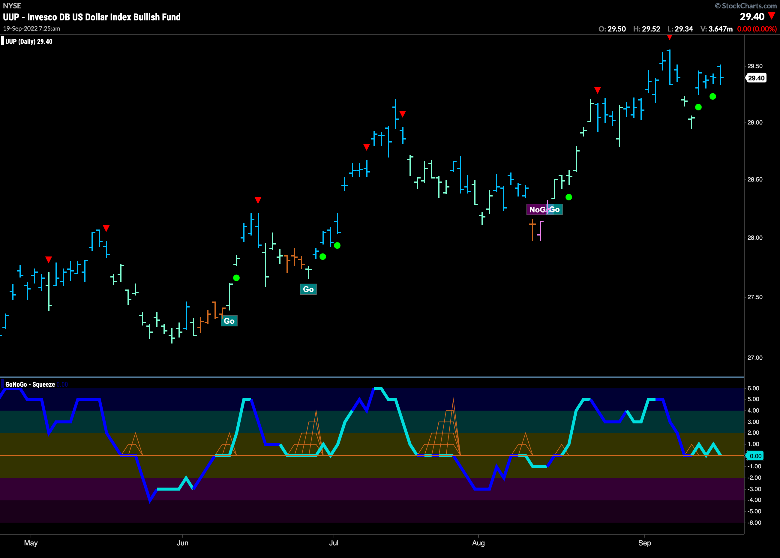Viewport: 780px width, 558px height.
Task: Click the chart title UUP - Invesco DB US Dollar Index
Action: pos(92,17)
